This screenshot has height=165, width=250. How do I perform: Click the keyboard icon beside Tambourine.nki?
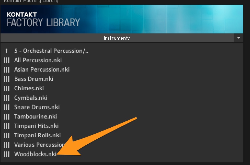click(7, 116)
